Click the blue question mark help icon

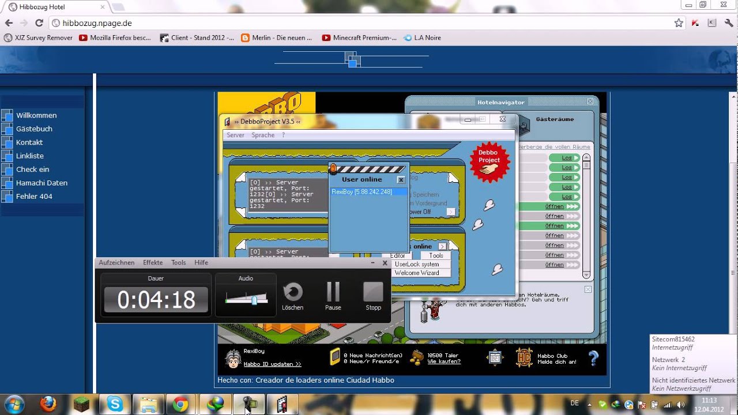(593, 358)
